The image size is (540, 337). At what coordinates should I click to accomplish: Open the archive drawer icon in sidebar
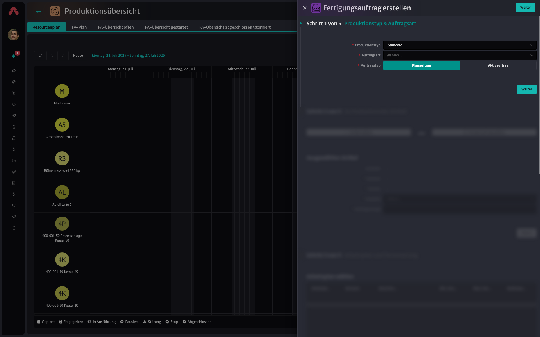pos(14,183)
